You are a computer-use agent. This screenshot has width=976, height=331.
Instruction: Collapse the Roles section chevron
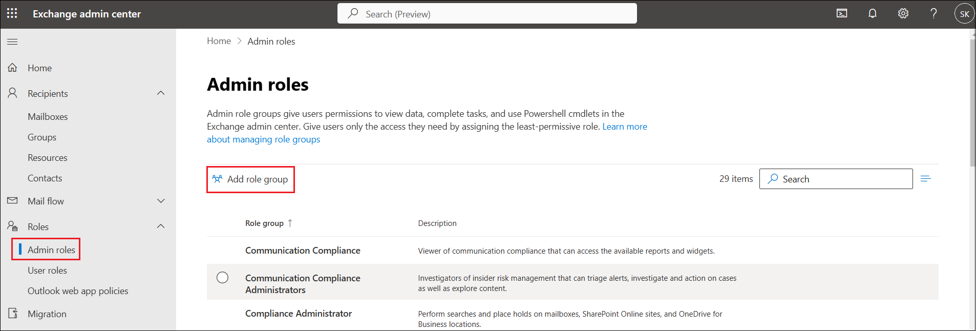tap(161, 226)
